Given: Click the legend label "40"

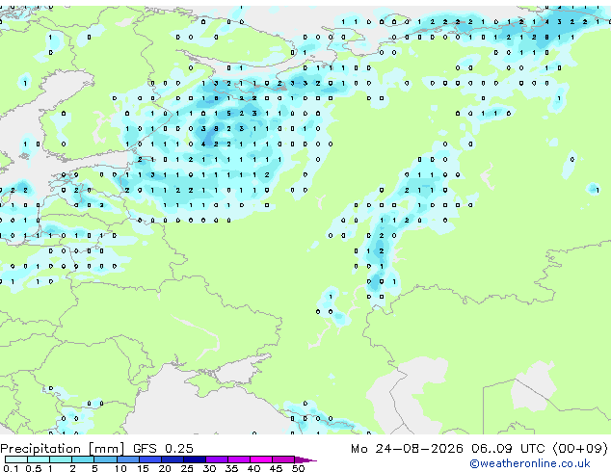Looking at the screenshot, I should click(x=253, y=468).
